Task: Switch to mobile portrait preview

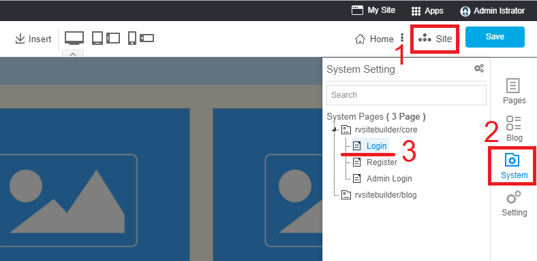Action: point(132,38)
